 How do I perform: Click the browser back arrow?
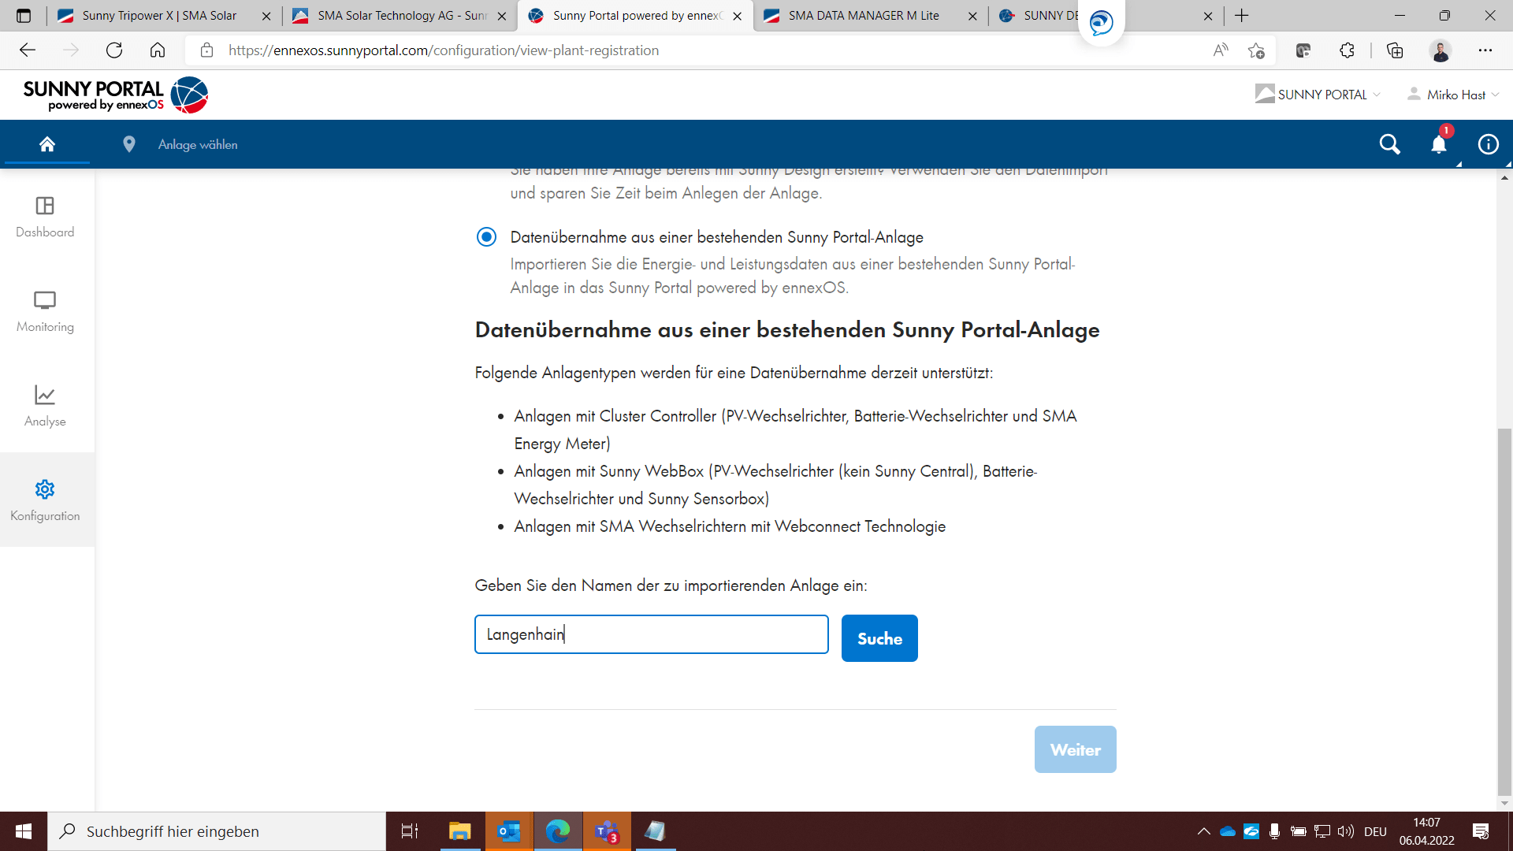pos(28,50)
